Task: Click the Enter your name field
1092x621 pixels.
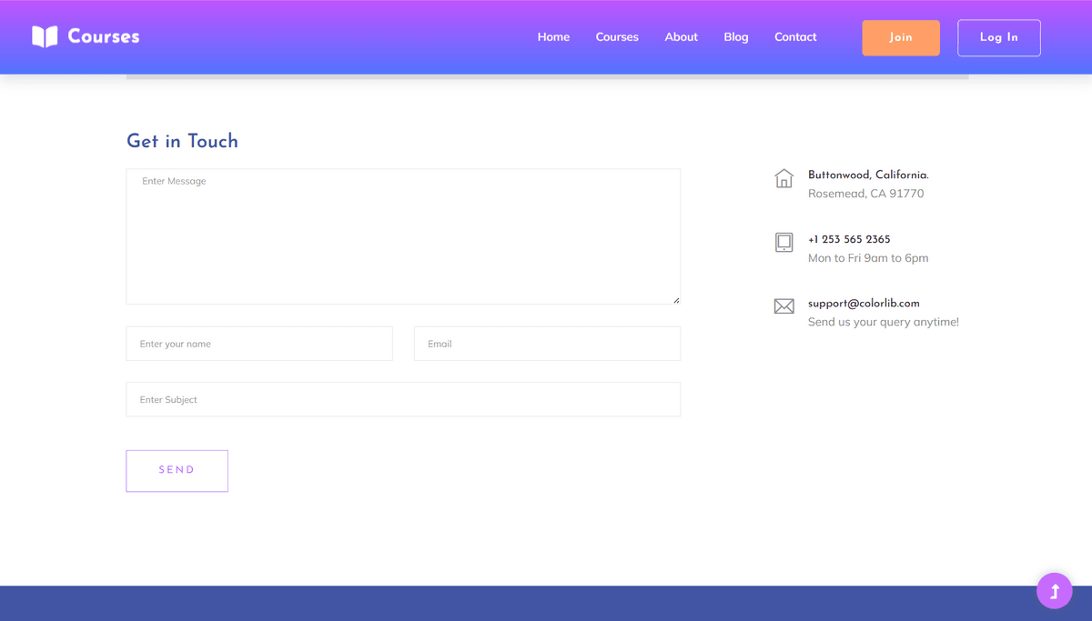Action: [259, 344]
